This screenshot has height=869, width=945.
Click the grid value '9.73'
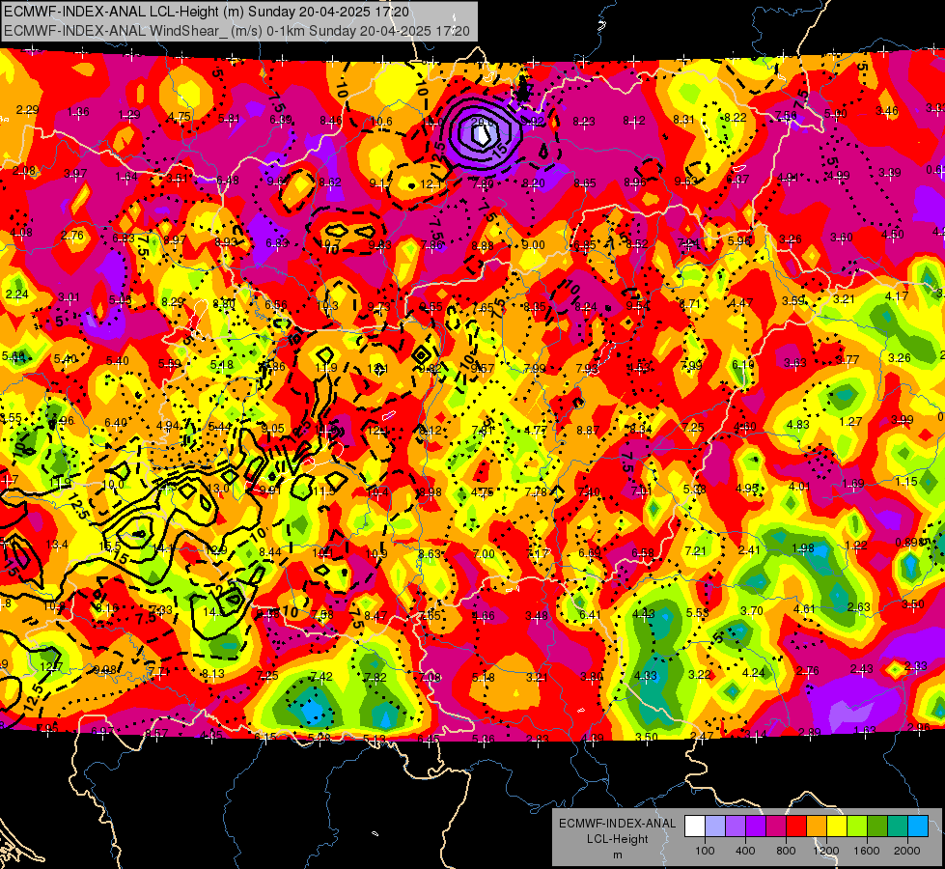point(379,306)
